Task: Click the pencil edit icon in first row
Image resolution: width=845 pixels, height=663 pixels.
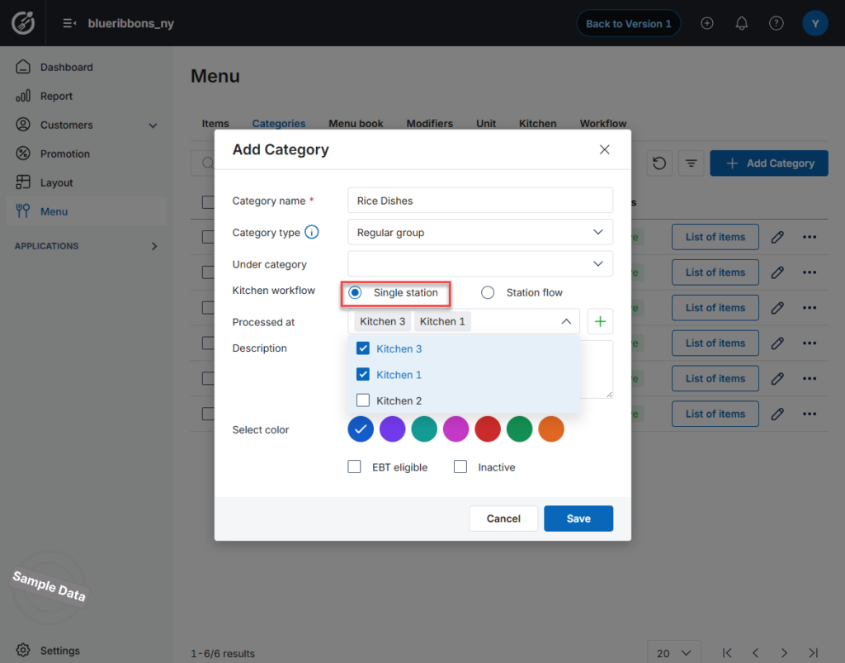Action: (x=777, y=237)
